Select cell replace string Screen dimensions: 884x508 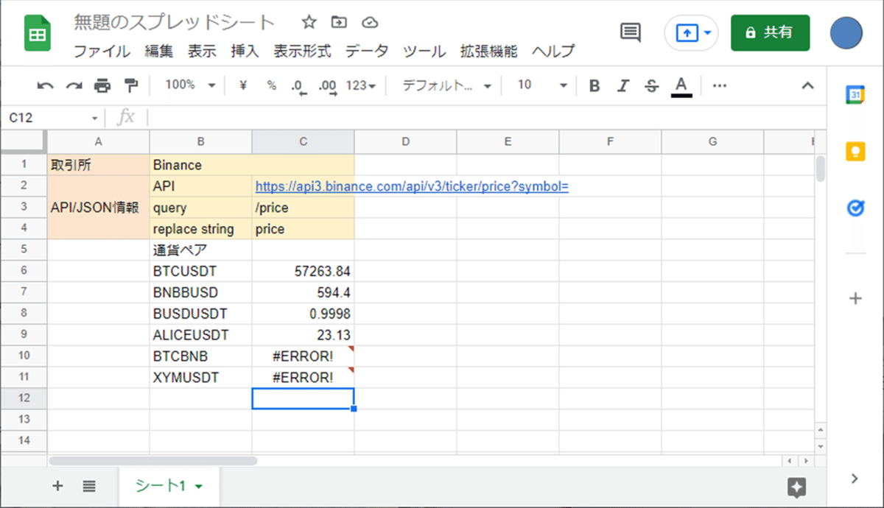[200, 229]
